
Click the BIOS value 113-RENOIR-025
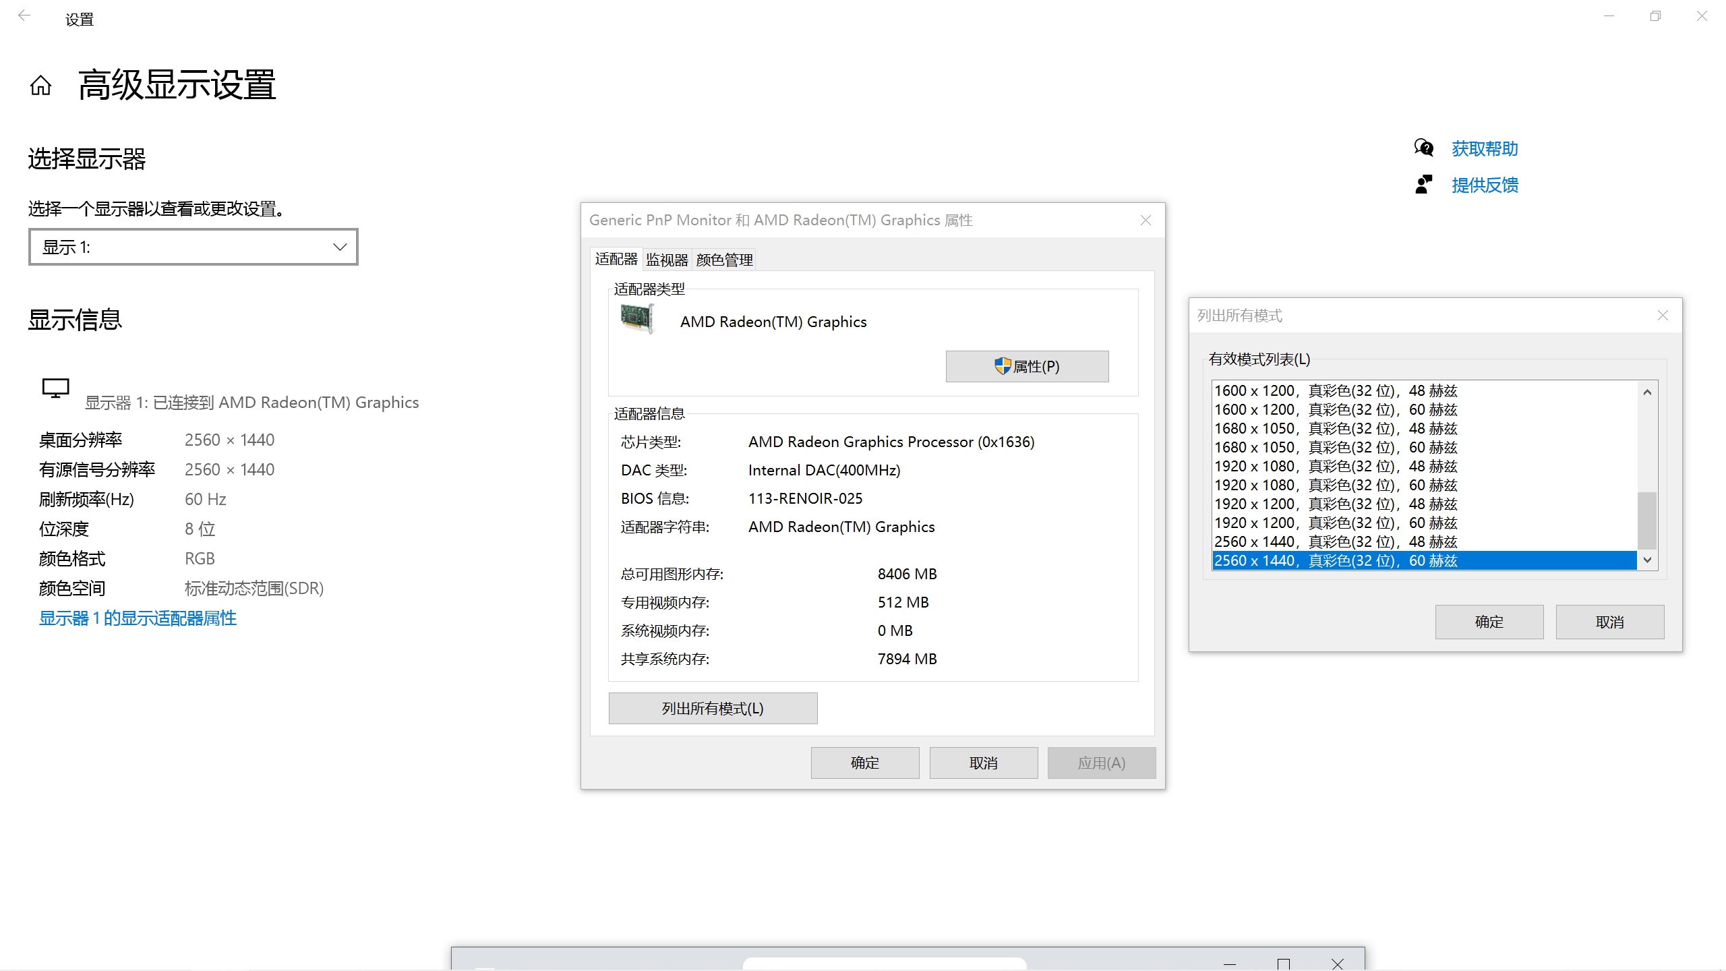805,498
